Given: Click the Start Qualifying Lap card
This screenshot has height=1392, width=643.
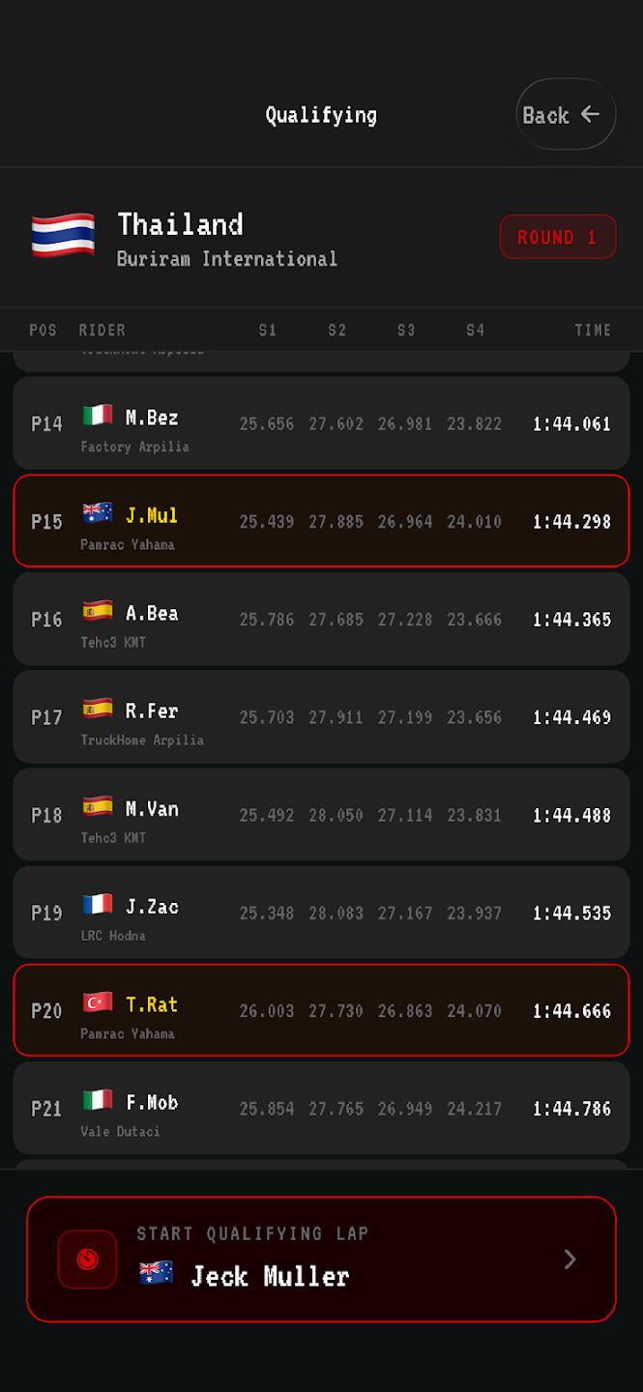Looking at the screenshot, I should [x=321, y=1259].
